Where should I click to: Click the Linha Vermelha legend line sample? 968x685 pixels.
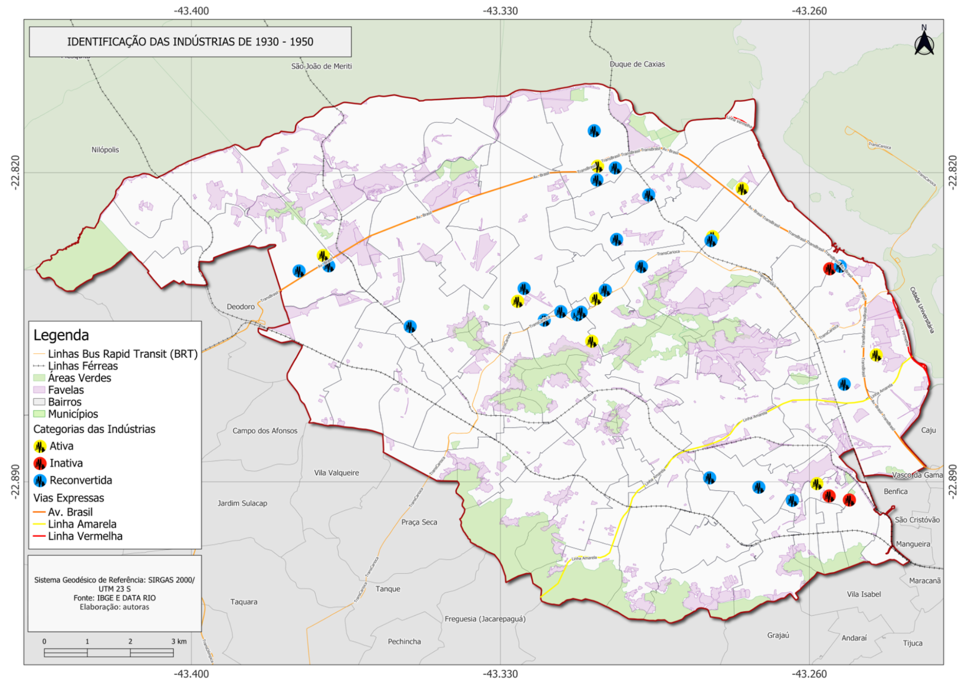pyautogui.click(x=39, y=537)
